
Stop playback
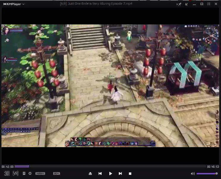click(130, 174)
